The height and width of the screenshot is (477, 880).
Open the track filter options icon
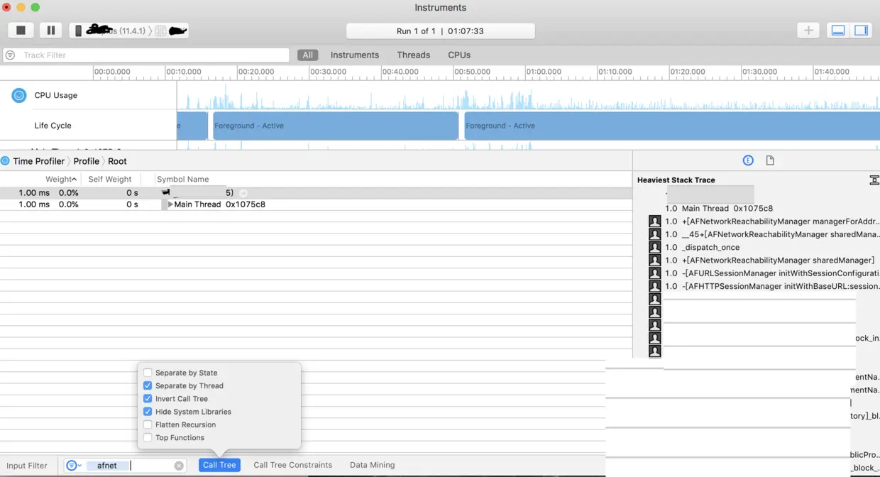(x=10, y=55)
